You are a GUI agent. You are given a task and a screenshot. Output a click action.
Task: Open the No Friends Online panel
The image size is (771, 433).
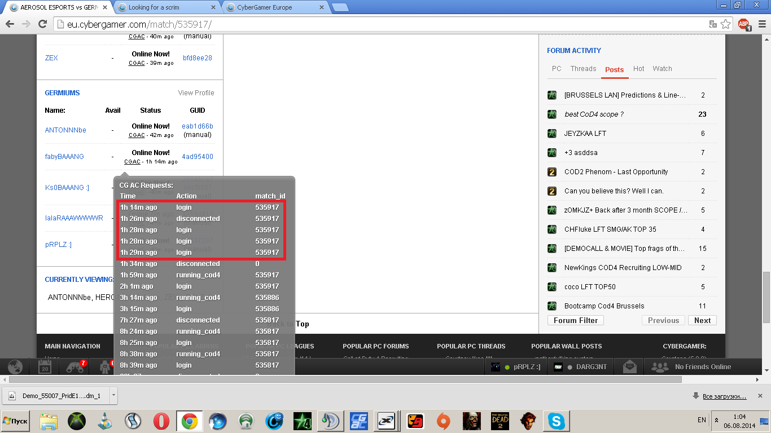pyautogui.click(x=691, y=366)
